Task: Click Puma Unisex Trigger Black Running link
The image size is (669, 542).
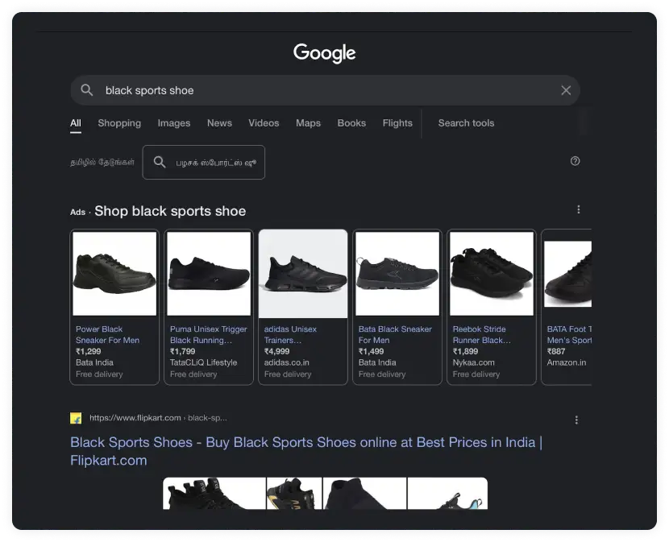Action: click(x=208, y=335)
